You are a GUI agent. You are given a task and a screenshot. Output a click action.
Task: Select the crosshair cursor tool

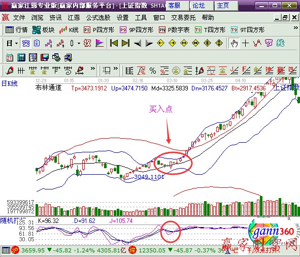pos(245,43)
